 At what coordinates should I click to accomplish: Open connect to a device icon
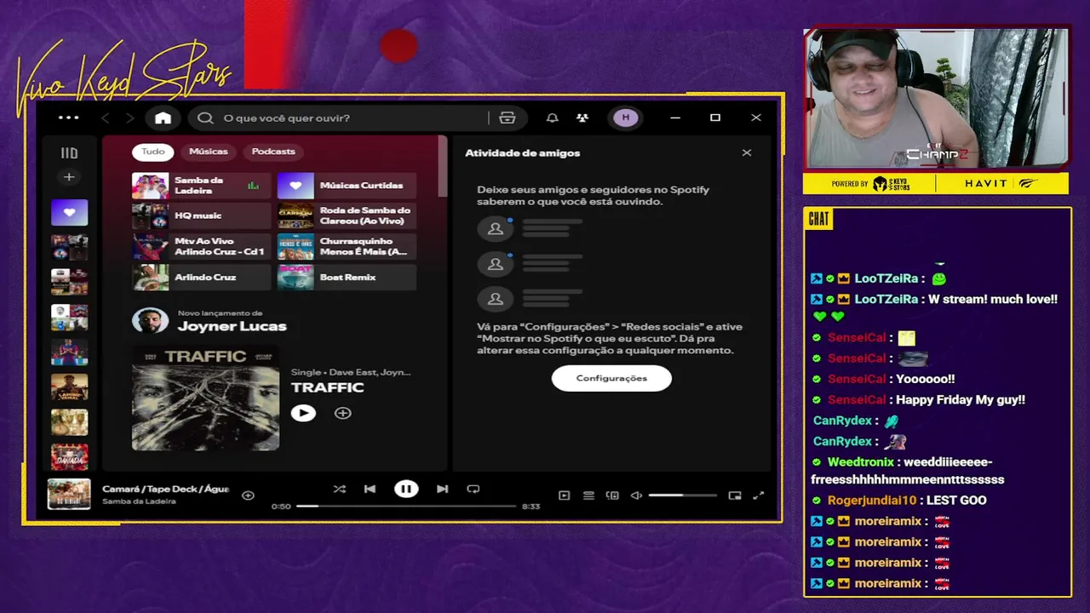pyautogui.click(x=612, y=496)
